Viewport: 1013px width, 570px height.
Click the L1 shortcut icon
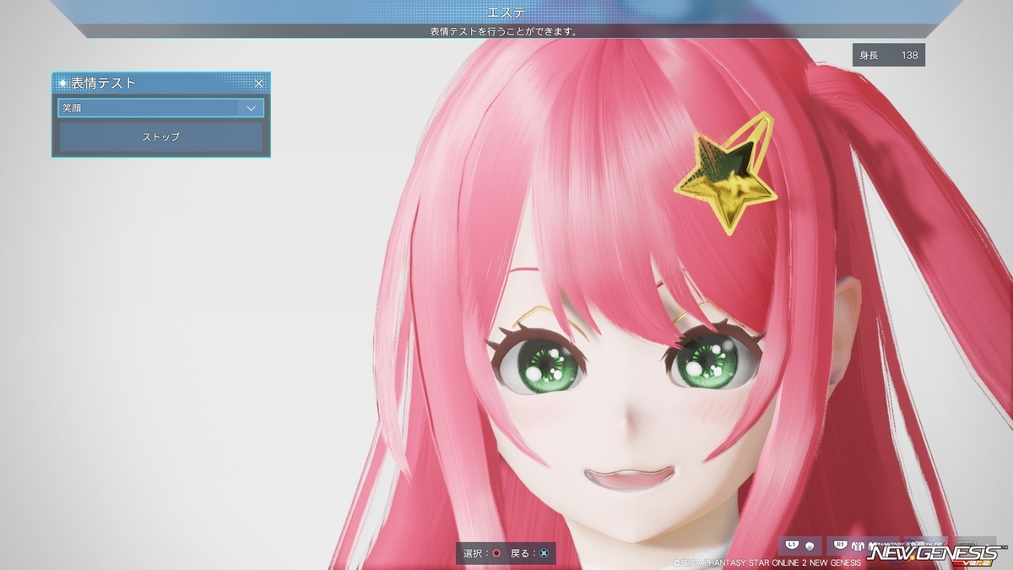800,546
